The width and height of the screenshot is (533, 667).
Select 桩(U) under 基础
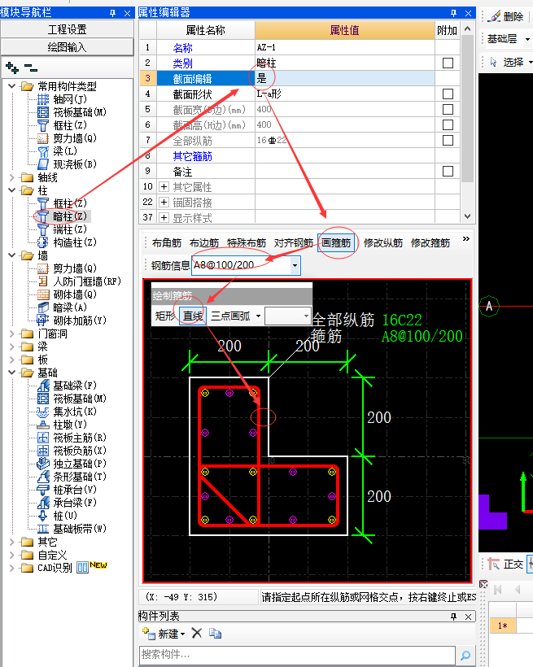tap(65, 516)
